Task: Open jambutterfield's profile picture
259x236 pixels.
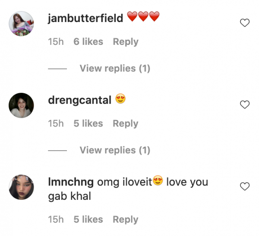Action: click(x=22, y=23)
